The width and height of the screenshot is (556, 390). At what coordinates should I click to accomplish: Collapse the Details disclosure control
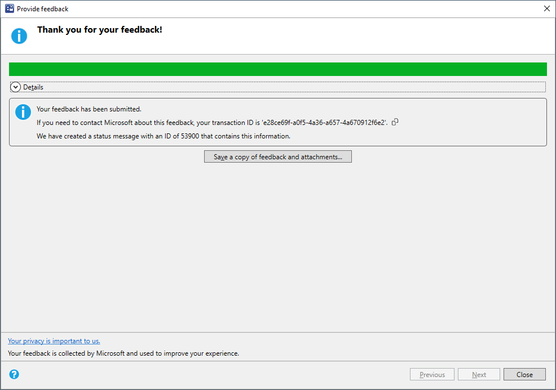pyautogui.click(x=15, y=87)
